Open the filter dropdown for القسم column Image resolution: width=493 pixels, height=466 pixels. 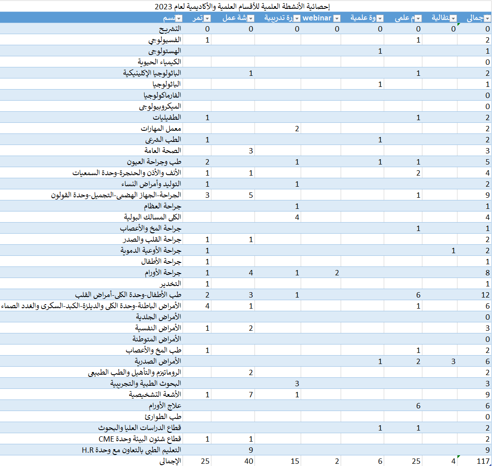pyautogui.click(x=179, y=18)
